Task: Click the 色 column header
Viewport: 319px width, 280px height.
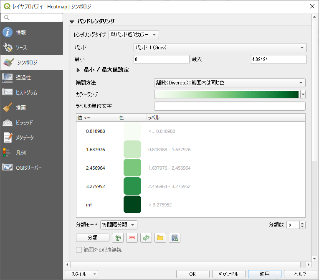Action: [132, 118]
